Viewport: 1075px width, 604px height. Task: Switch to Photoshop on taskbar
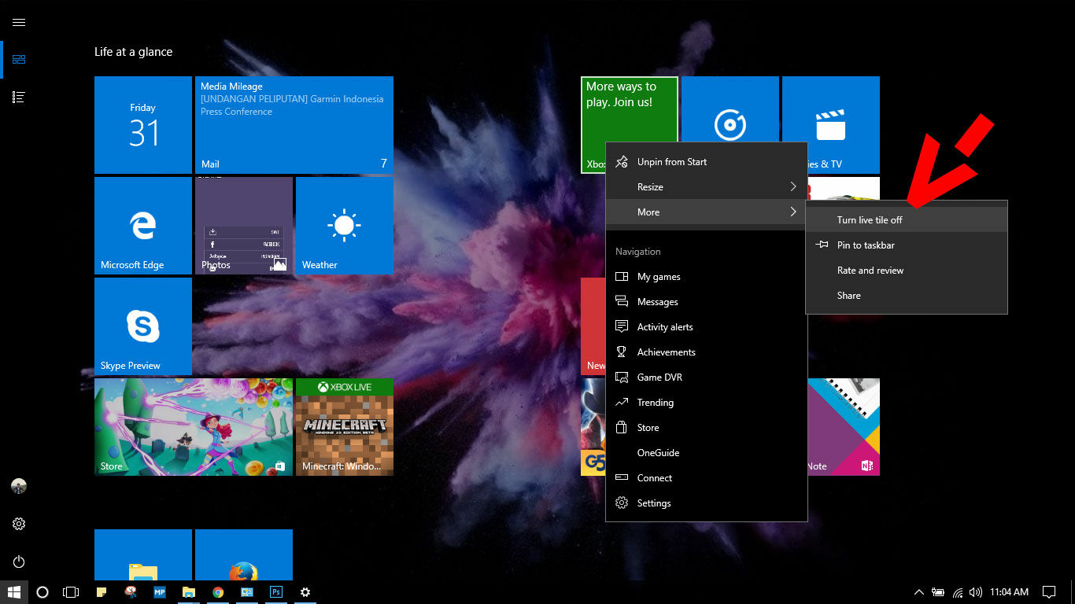(276, 592)
